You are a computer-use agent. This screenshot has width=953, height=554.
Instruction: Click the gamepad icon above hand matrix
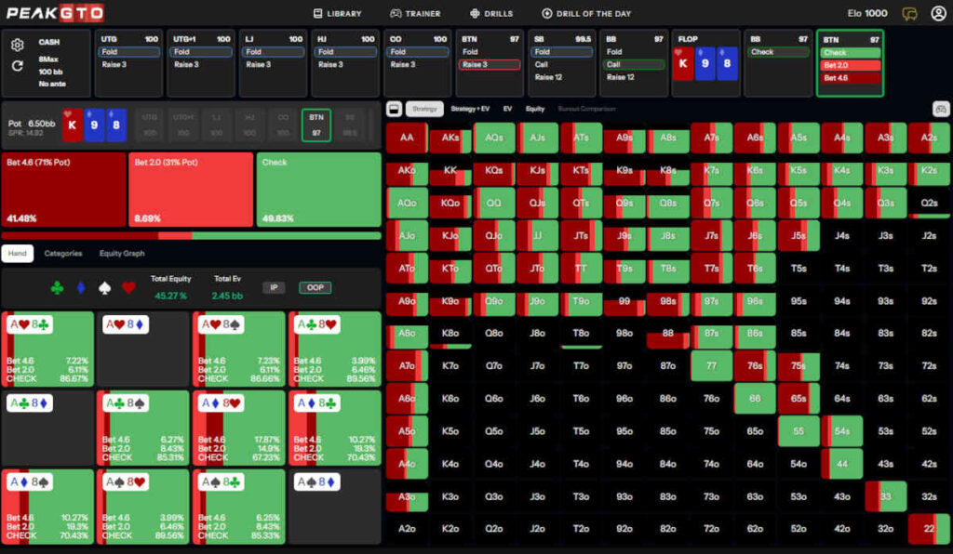coord(940,109)
